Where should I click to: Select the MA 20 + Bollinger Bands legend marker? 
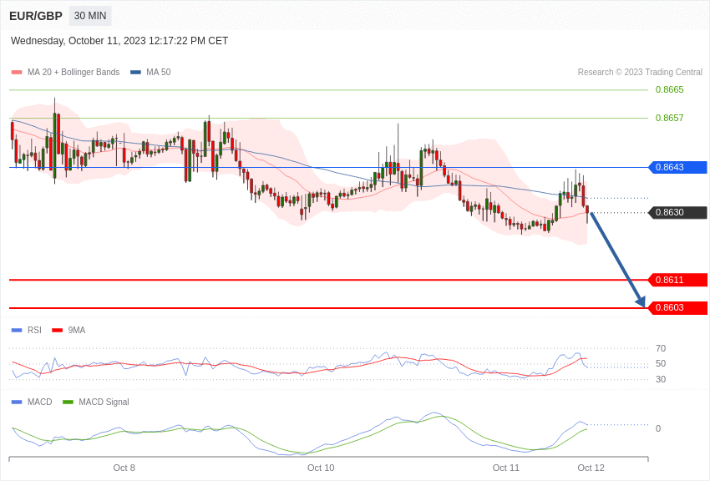pos(18,72)
